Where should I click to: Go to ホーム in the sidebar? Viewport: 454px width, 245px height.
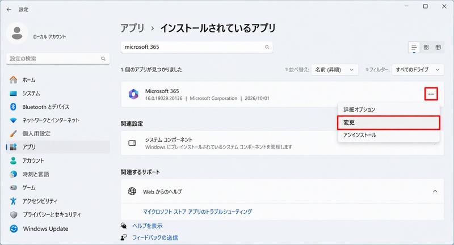point(58,80)
